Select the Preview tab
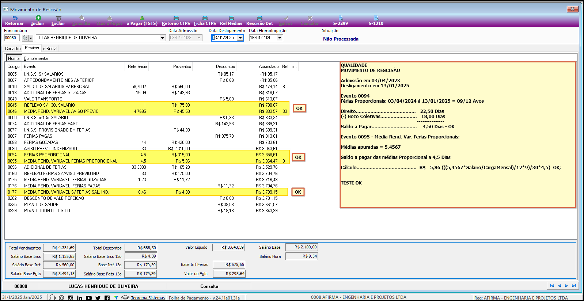The width and height of the screenshot is (584, 301). 32,48
